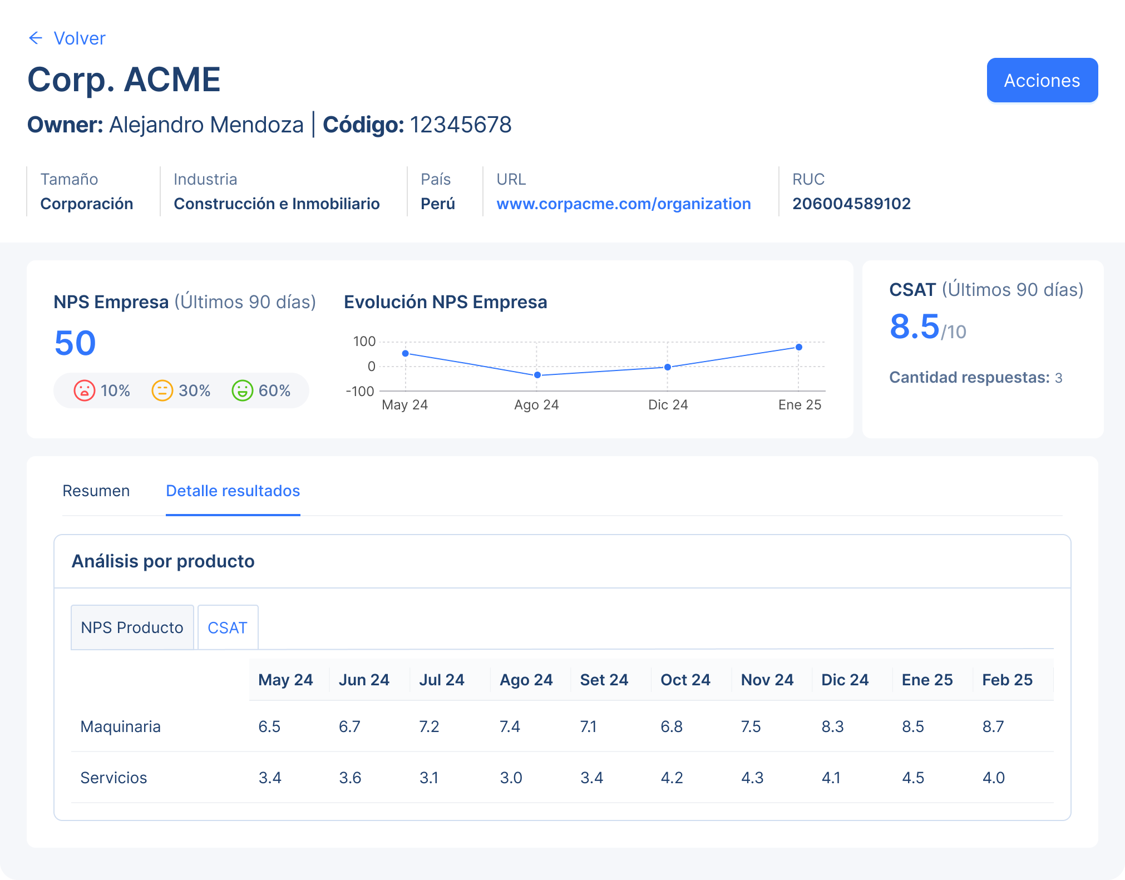Click the Volver link

79,38
